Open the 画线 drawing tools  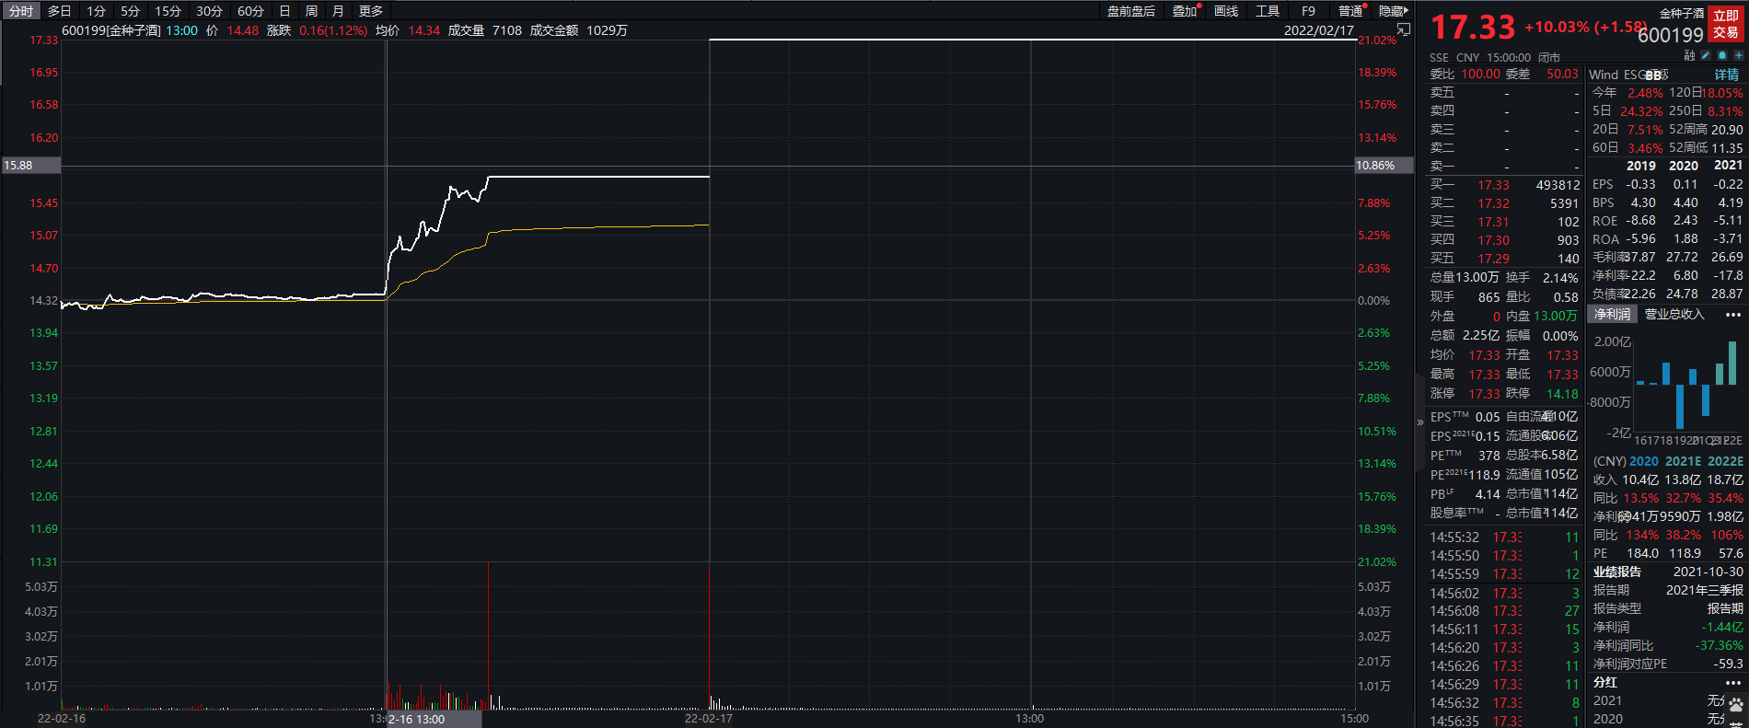1226,11
